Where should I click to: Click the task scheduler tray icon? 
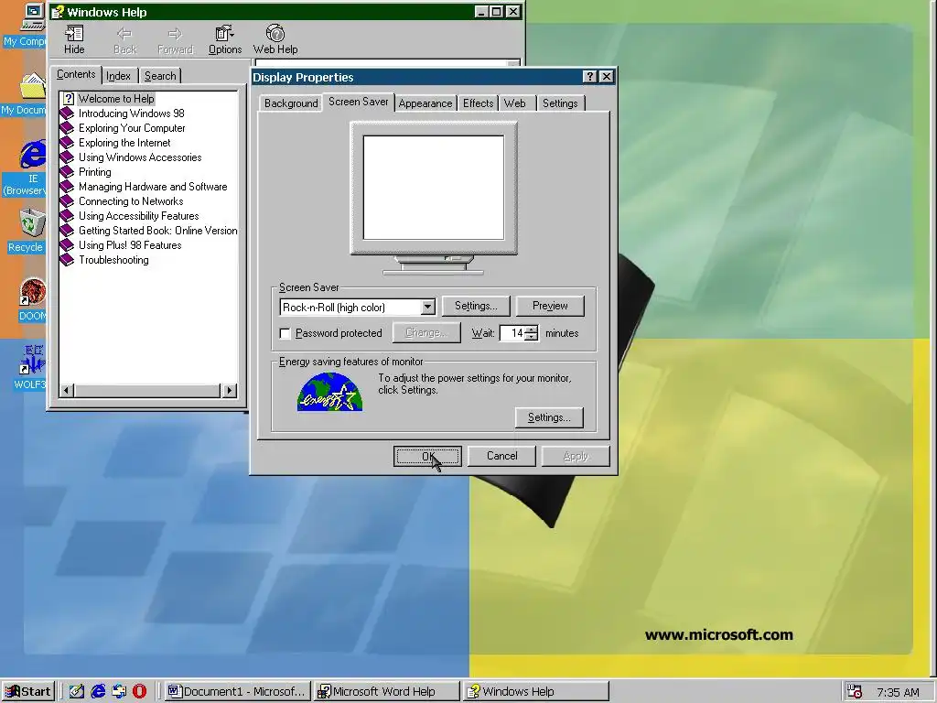[855, 692]
